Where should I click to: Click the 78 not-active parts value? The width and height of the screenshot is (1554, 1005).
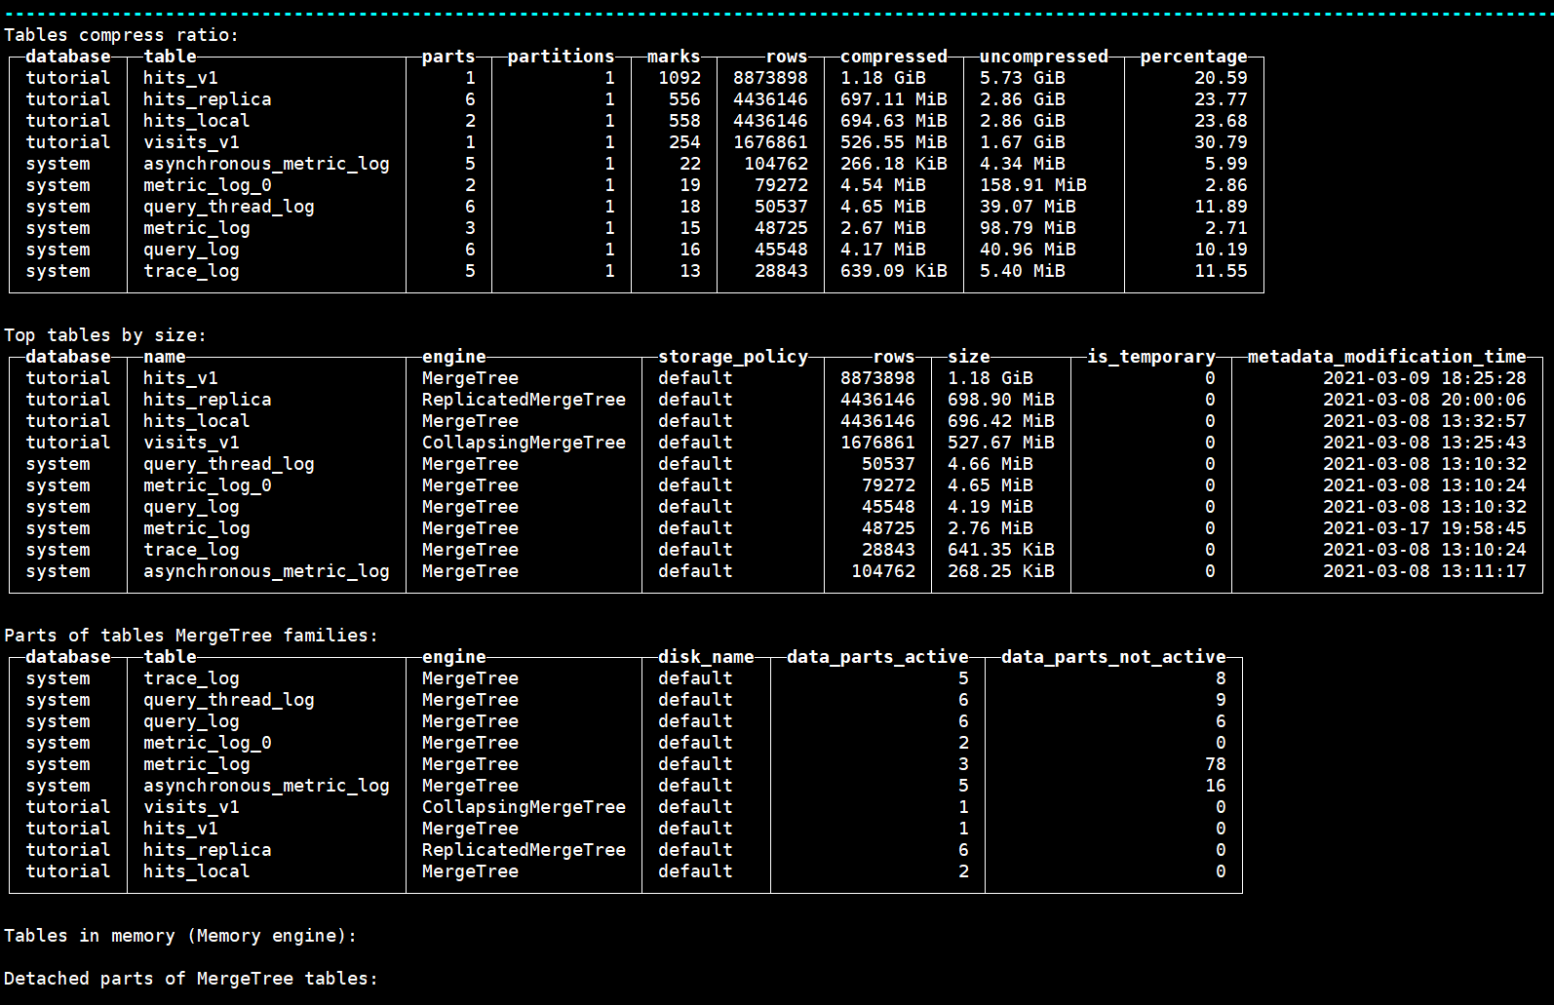[x=1215, y=764]
